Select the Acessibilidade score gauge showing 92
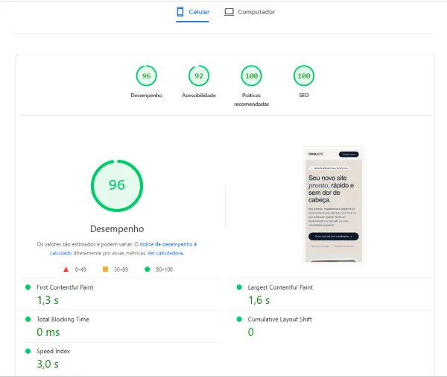 (x=199, y=75)
